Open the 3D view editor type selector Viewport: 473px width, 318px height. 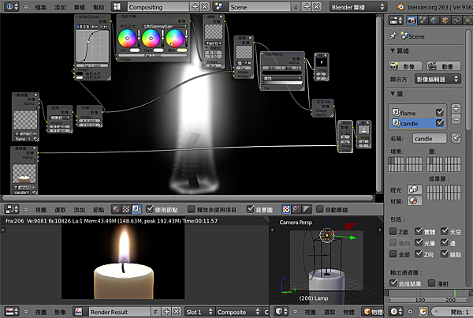281,312
